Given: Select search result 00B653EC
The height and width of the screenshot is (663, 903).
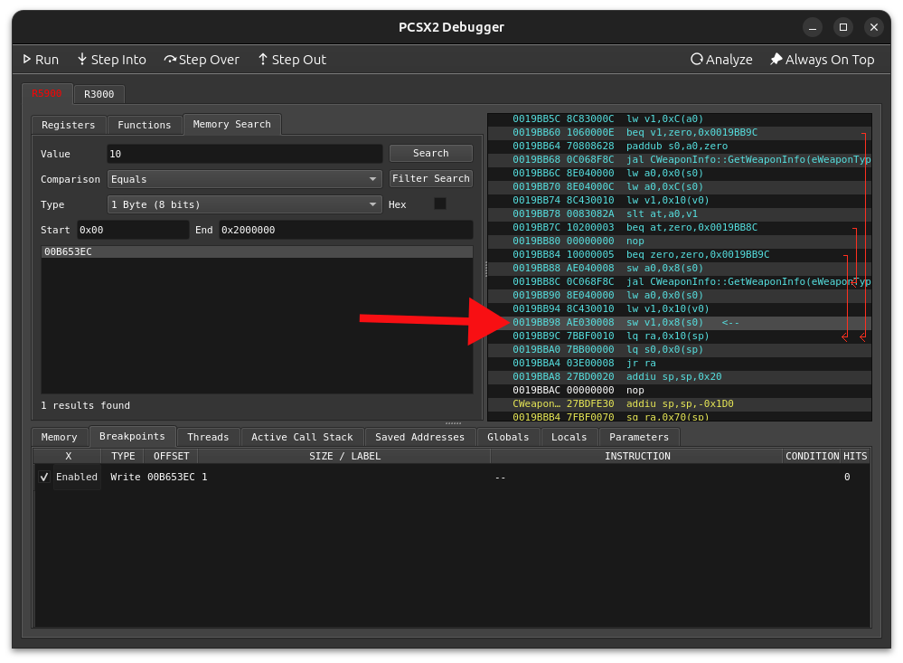Looking at the screenshot, I should pos(257,252).
